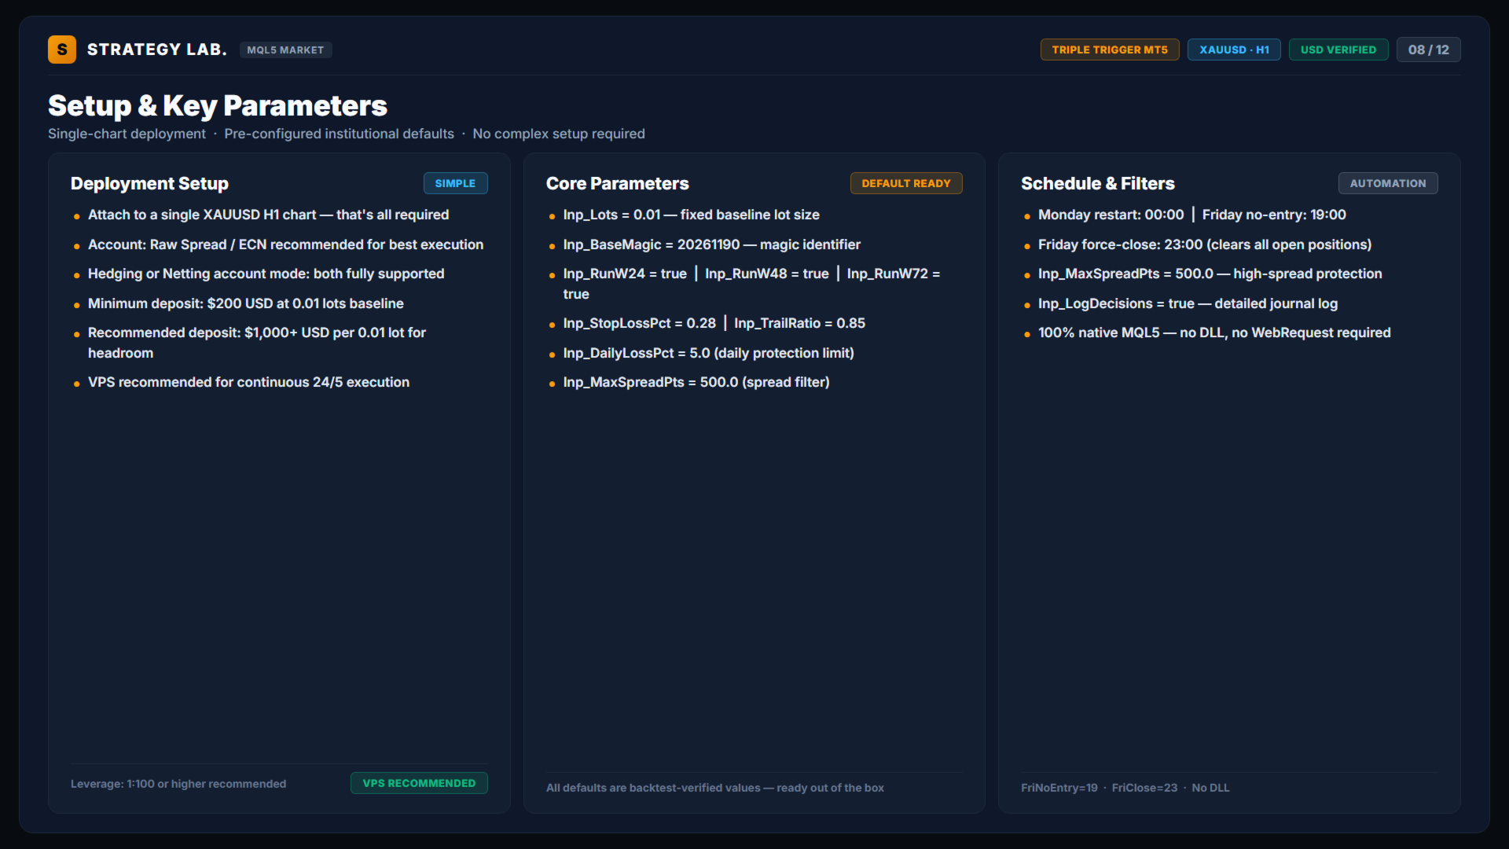Click the Friday force-close: 23:00 item

[x=1205, y=244]
